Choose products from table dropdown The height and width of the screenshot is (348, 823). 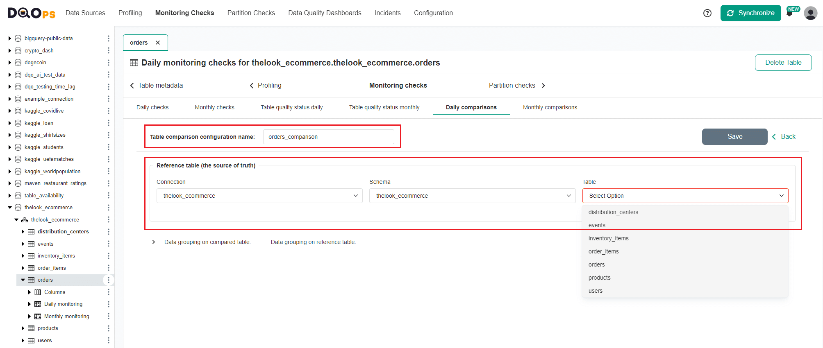point(685,278)
